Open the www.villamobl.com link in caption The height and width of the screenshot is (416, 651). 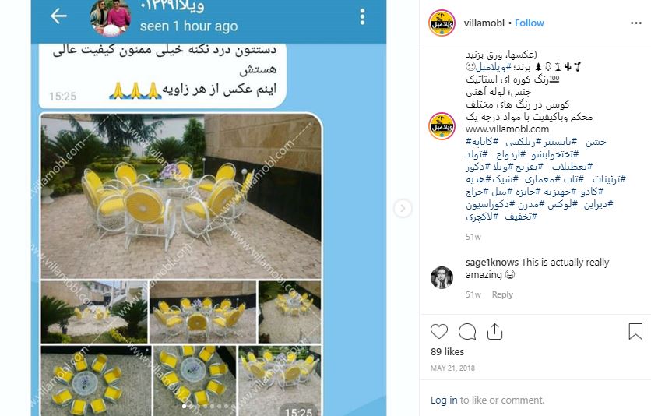pyautogui.click(x=508, y=129)
